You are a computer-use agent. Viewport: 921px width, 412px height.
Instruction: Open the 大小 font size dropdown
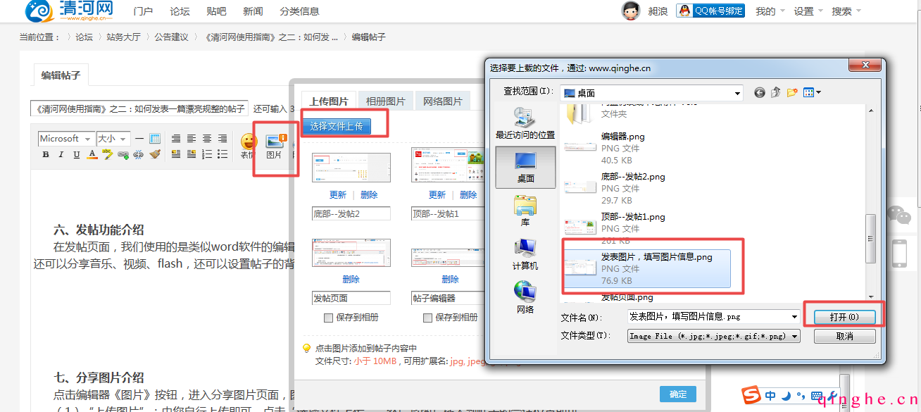(x=113, y=139)
